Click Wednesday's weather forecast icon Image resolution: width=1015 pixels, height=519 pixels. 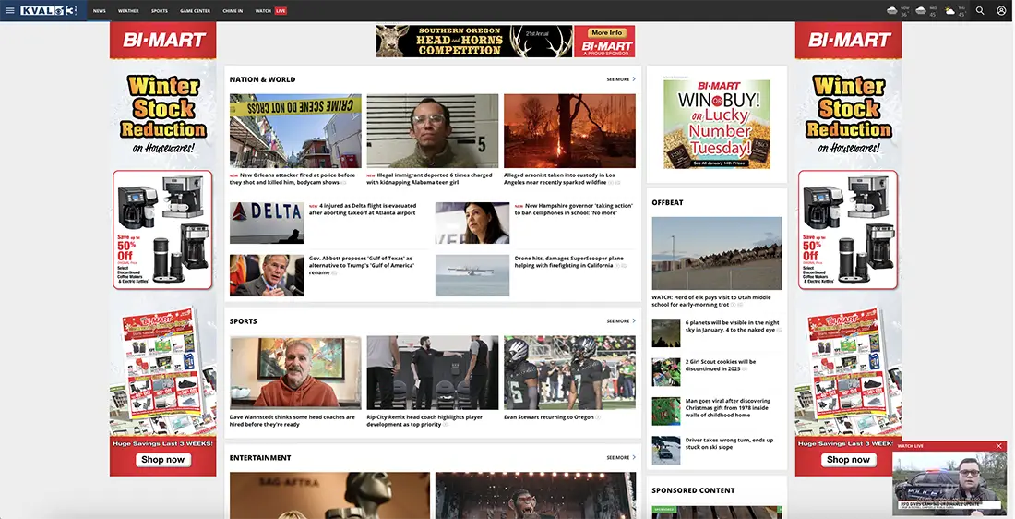[x=921, y=10]
